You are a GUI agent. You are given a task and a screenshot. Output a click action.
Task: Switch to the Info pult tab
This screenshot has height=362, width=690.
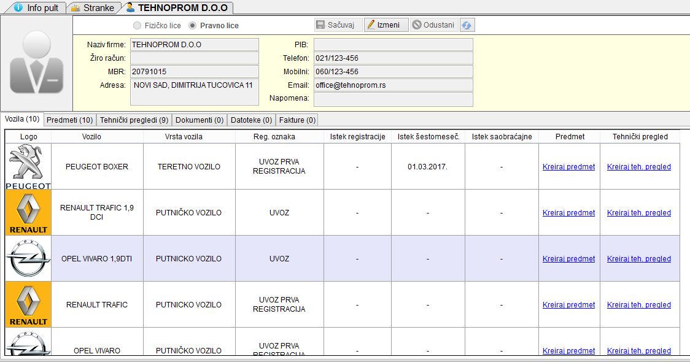coord(36,7)
